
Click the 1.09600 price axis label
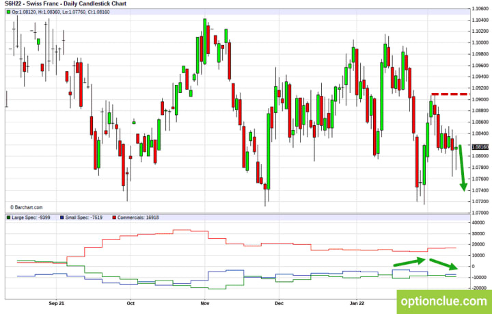[480, 65]
